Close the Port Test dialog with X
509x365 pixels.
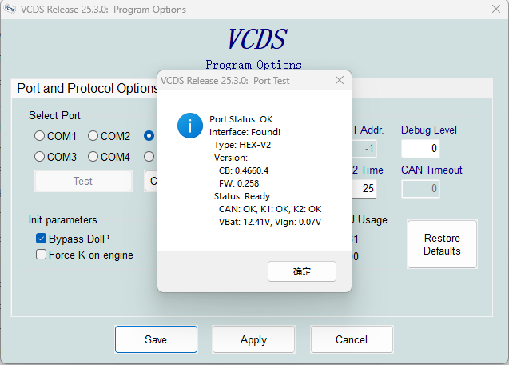coord(340,80)
